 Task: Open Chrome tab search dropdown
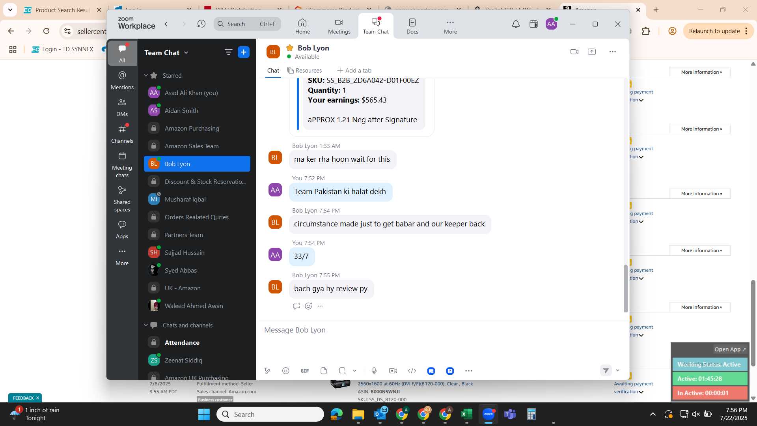[x=10, y=10]
